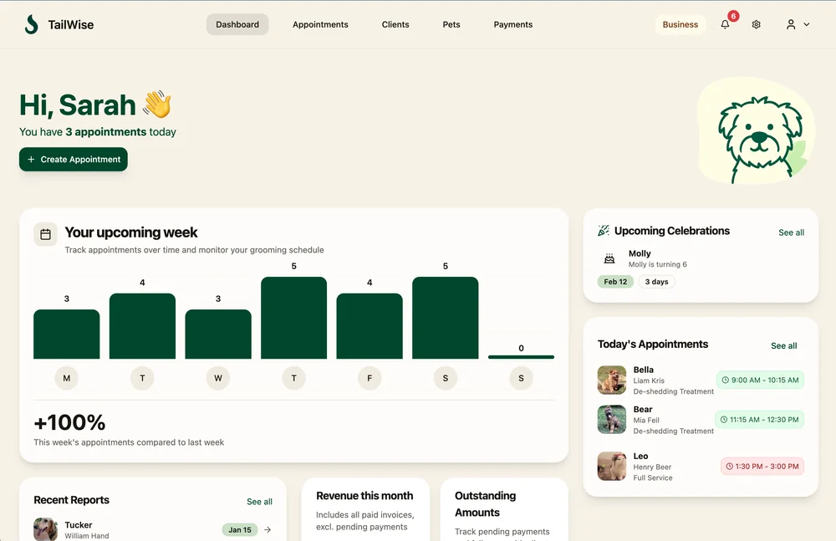The image size is (836, 541).
Task: Click the Business plan badge
Action: (680, 25)
